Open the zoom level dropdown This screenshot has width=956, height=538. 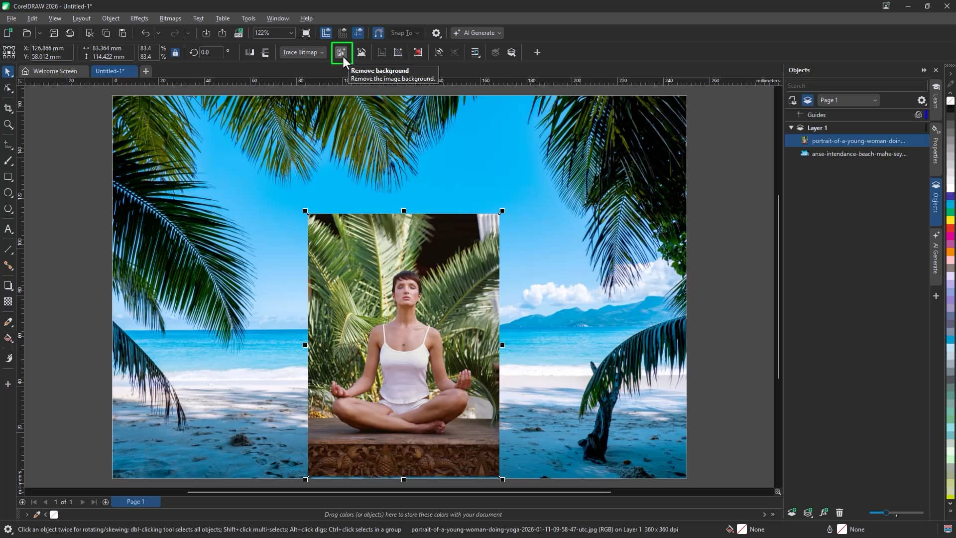point(290,33)
